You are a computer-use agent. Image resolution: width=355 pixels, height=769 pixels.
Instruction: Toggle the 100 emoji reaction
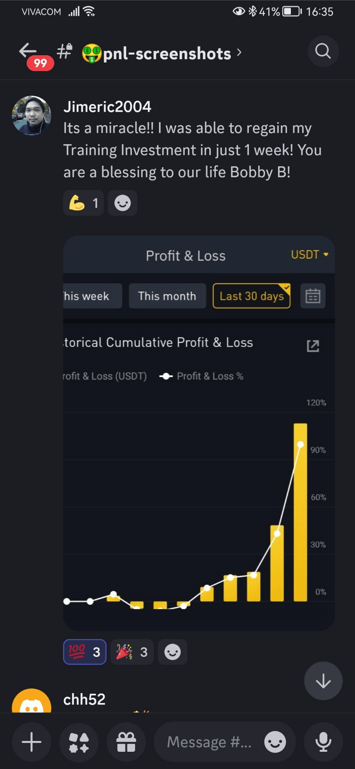pyautogui.click(x=85, y=652)
